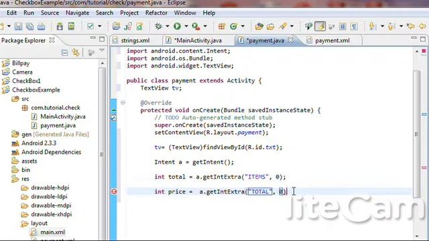Viewport: 429px width, 241px height.
Task: Click the Print toolbar icon
Action: coord(41,26)
